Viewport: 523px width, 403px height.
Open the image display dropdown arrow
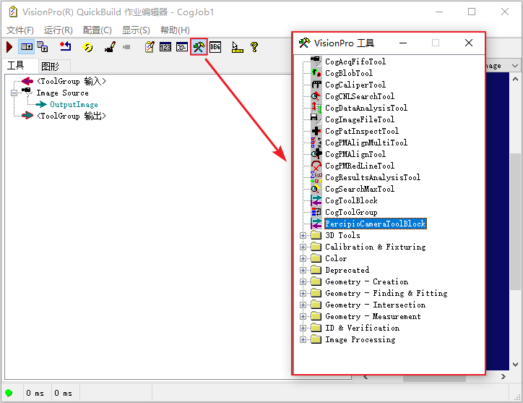[x=515, y=66]
